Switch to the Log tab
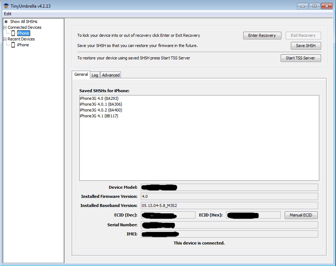Image resolution: width=336 pixels, height=266 pixels. pyautogui.click(x=95, y=75)
